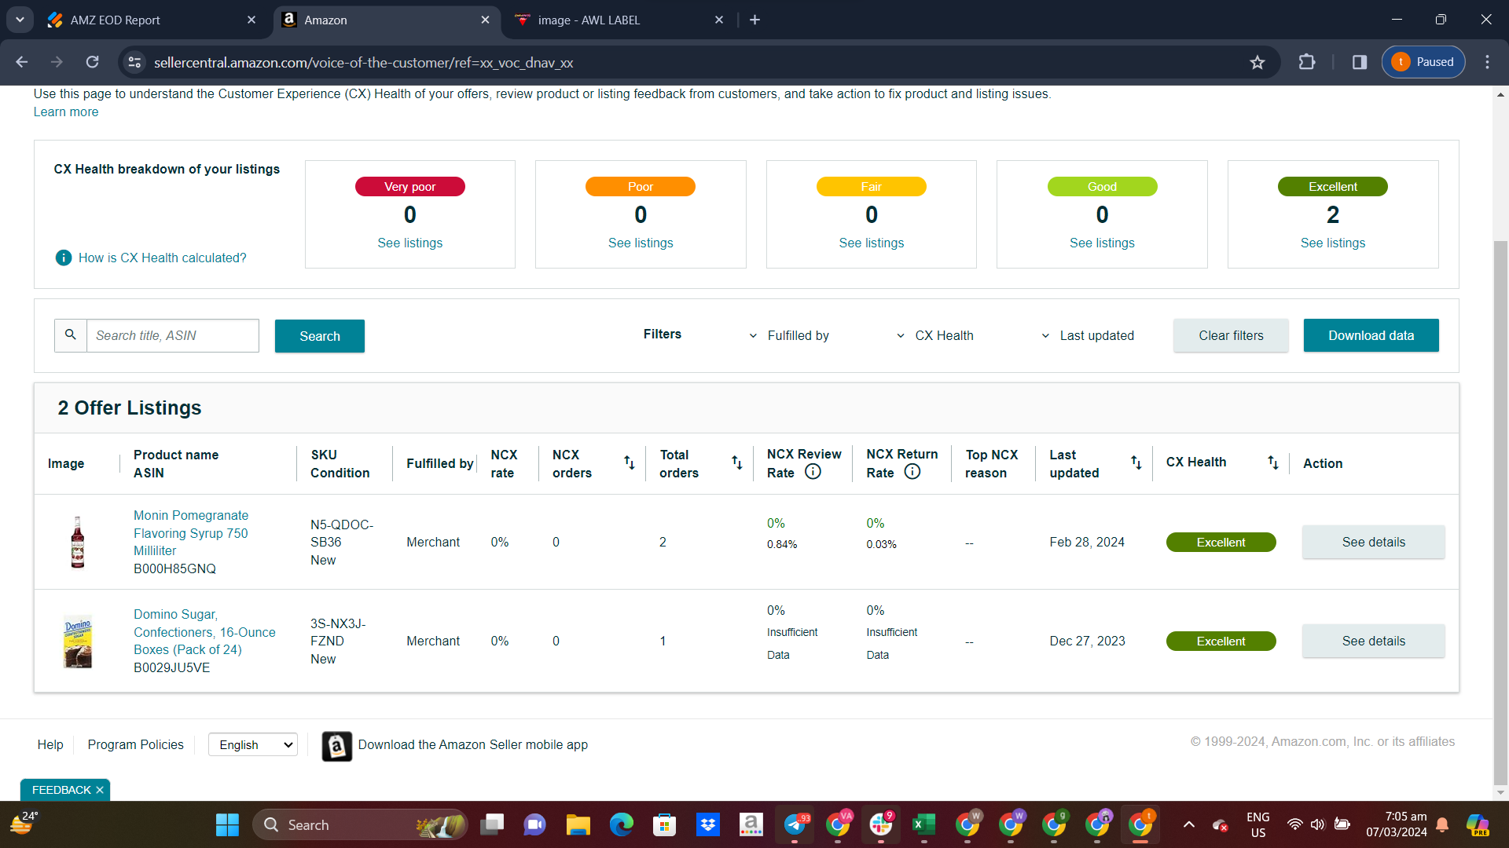Close the AMZ EOD Report tab
Screen dimensions: 1509x848
251,20
